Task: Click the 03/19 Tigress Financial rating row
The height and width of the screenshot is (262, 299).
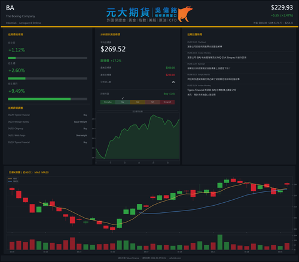Action: point(48,142)
